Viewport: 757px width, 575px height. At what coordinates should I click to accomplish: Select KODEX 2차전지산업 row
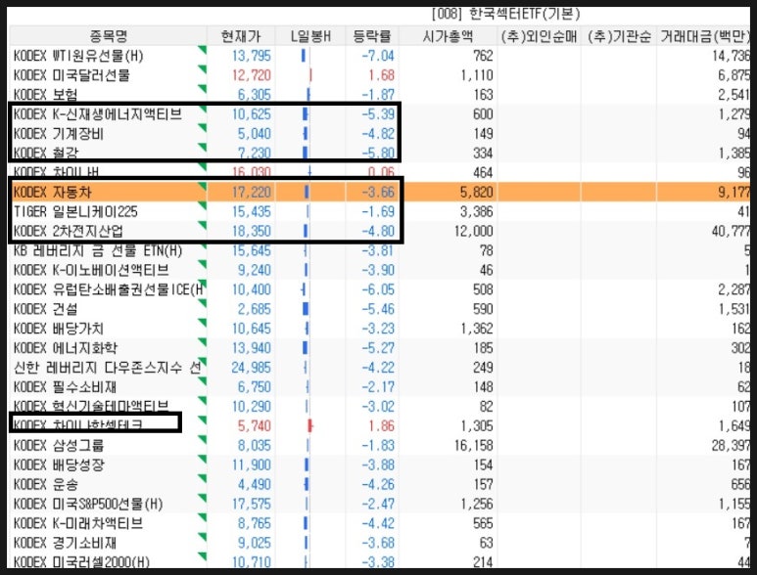pyautogui.click(x=379, y=231)
